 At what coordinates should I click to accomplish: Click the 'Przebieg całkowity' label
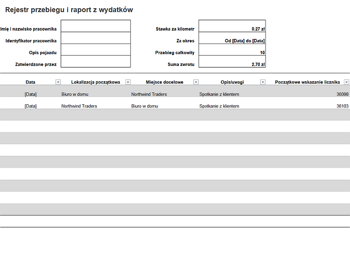point(175,52)
